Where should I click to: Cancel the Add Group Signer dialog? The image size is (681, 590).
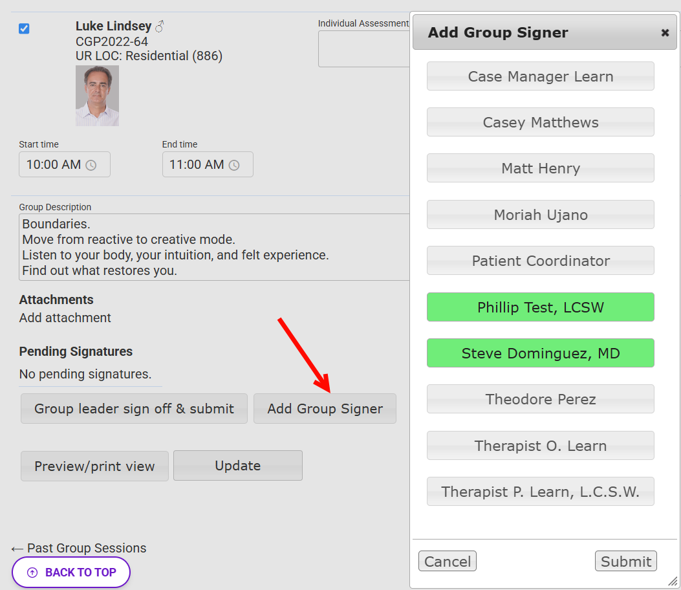click(x=447, y=561)
